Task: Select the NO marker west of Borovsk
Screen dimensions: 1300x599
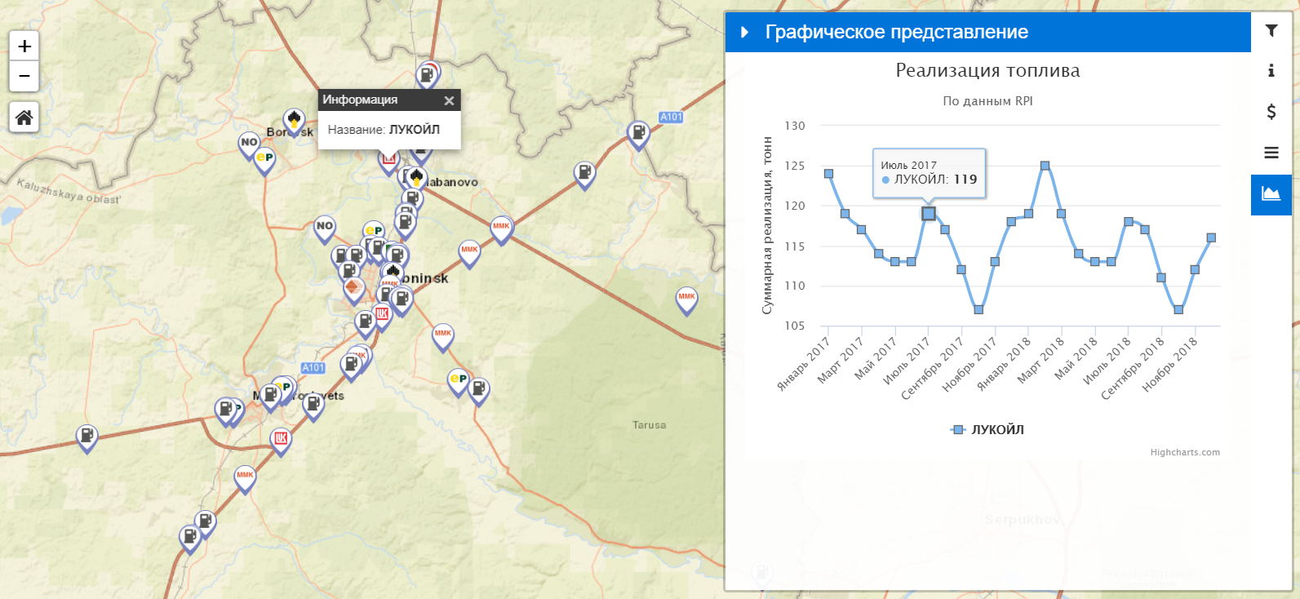Action: point(249,145)
